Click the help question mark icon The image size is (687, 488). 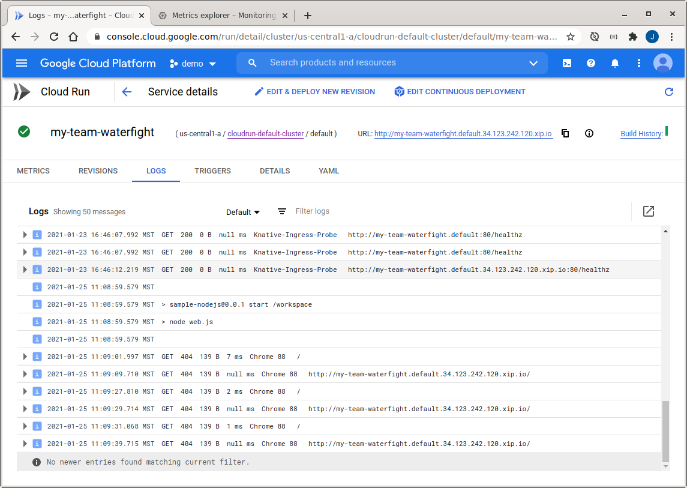591,63
